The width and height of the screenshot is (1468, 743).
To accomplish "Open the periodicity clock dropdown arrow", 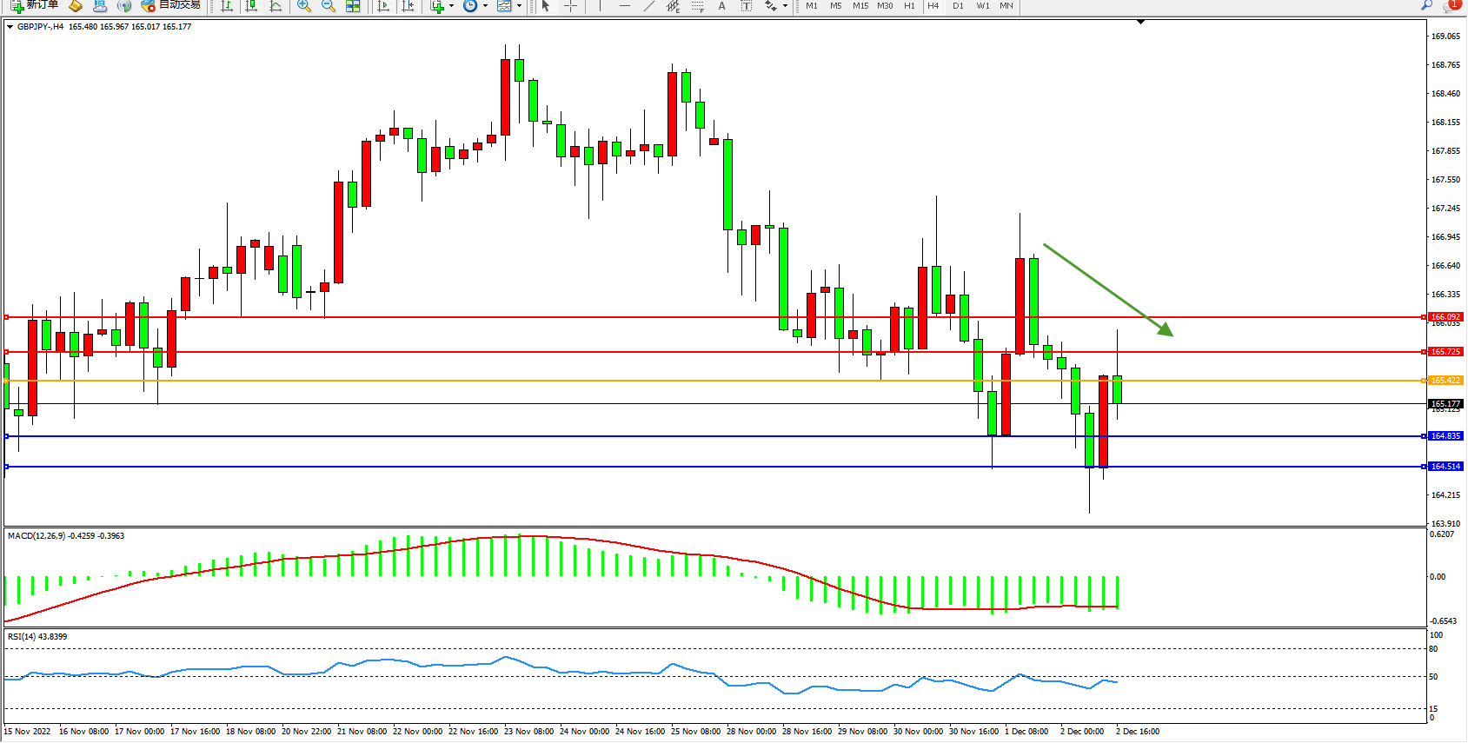I will (x=485, y=6).
